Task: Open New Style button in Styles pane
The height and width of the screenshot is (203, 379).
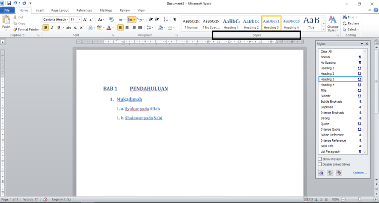Action: click(321, 173)
